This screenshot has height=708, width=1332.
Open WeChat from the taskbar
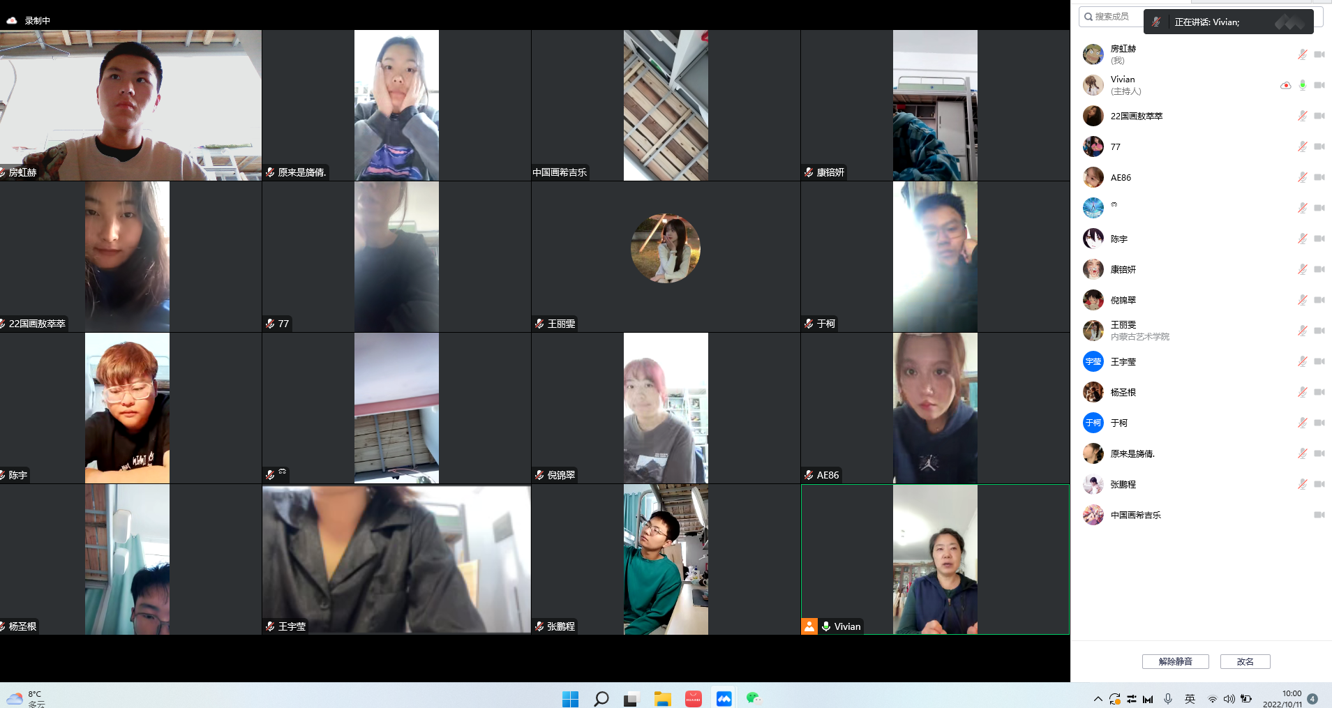[753, 698]
